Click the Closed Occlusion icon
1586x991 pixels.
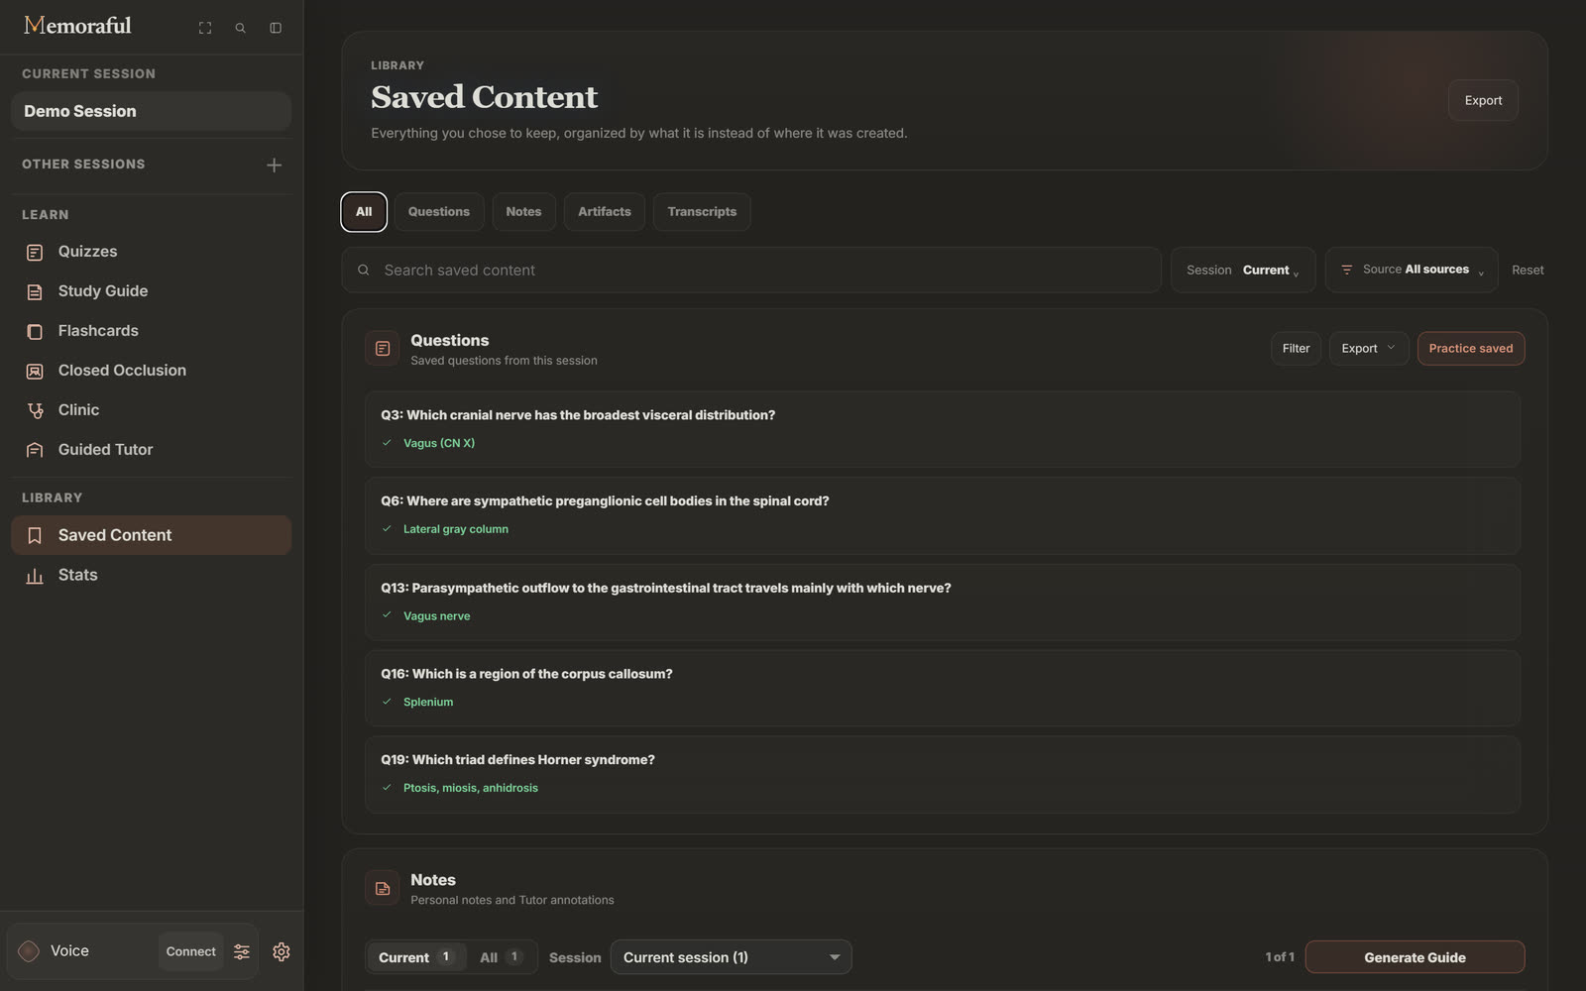click(x=35, y=371)
